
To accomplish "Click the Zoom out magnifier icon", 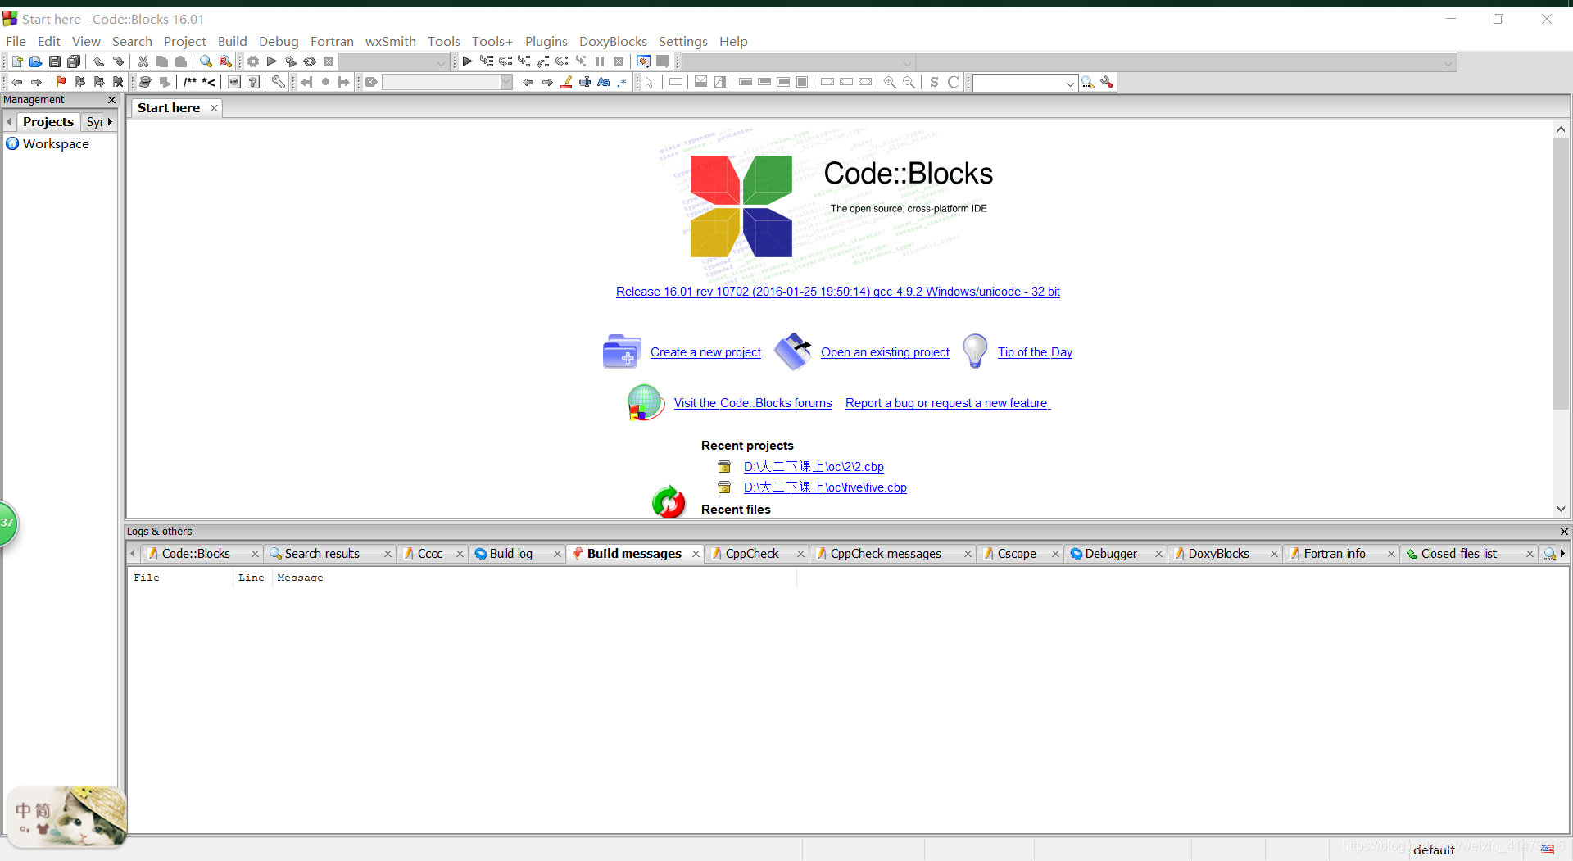I will (x=909, y=82).
